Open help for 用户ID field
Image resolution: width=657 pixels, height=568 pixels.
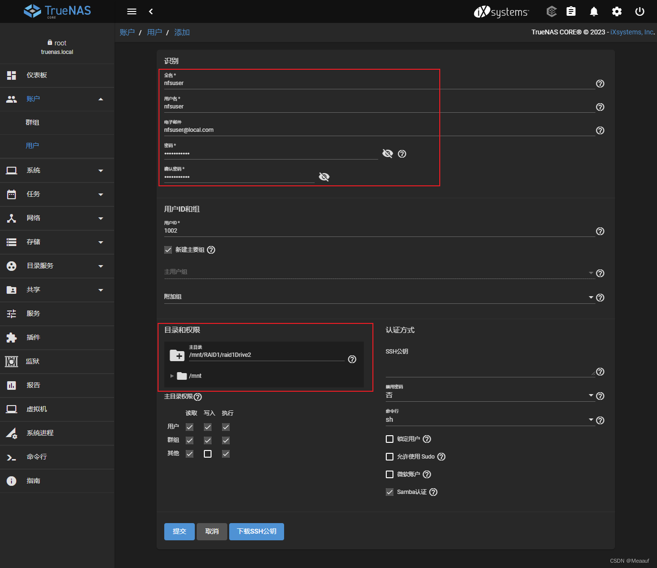600,231
